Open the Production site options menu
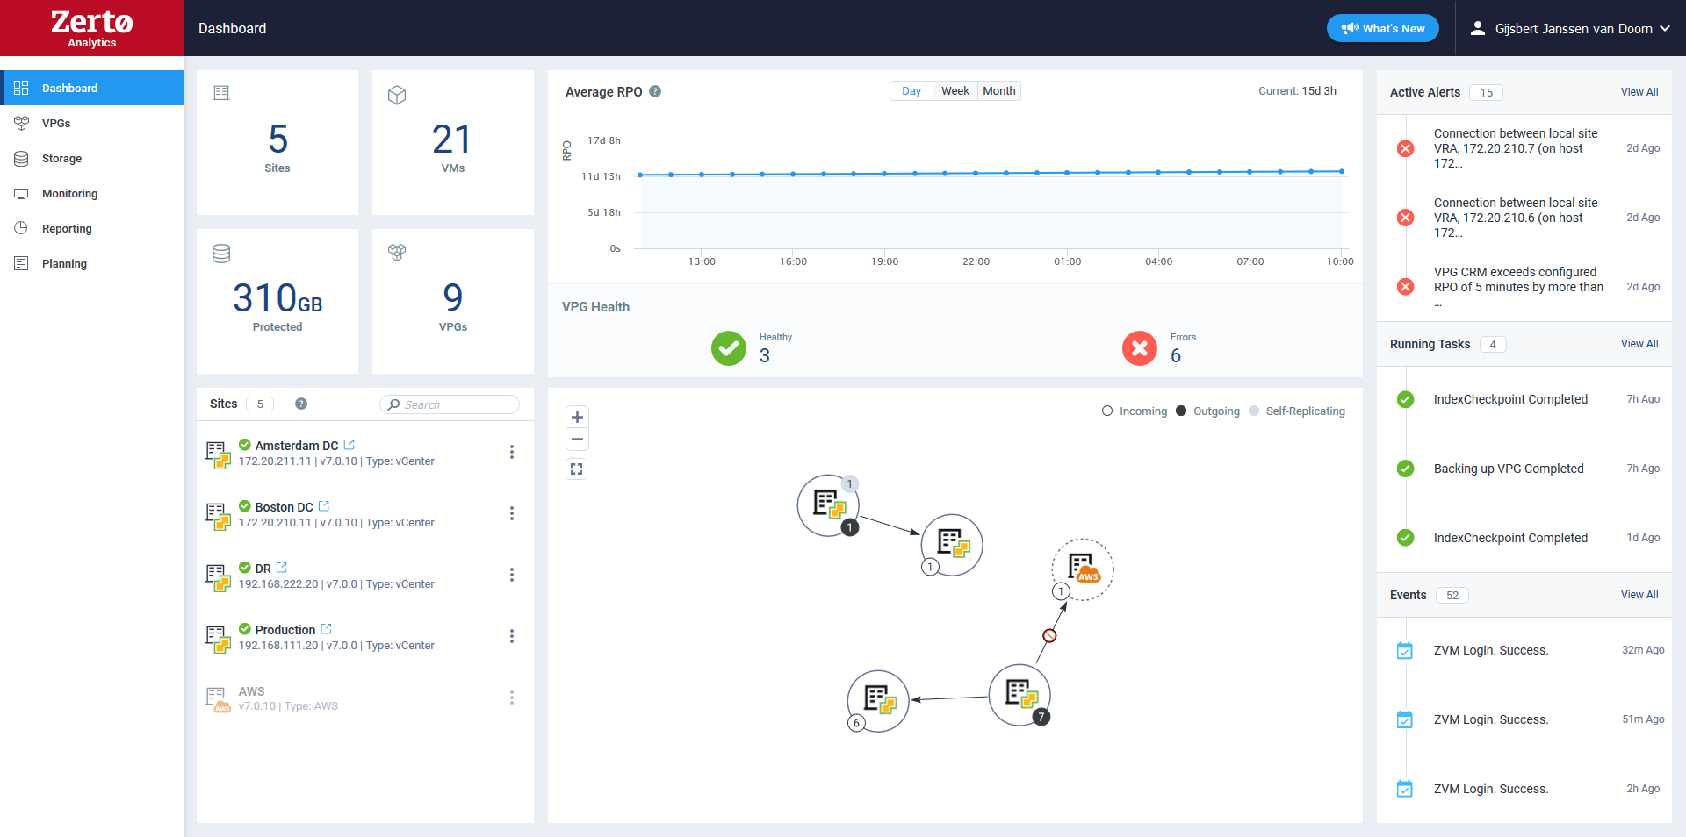 (x=512, y=636)
